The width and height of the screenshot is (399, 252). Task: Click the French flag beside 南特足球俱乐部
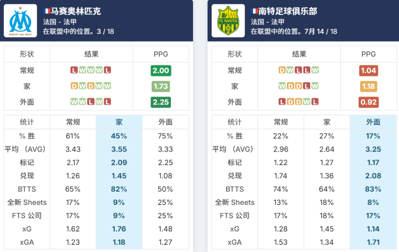(254, 11)
